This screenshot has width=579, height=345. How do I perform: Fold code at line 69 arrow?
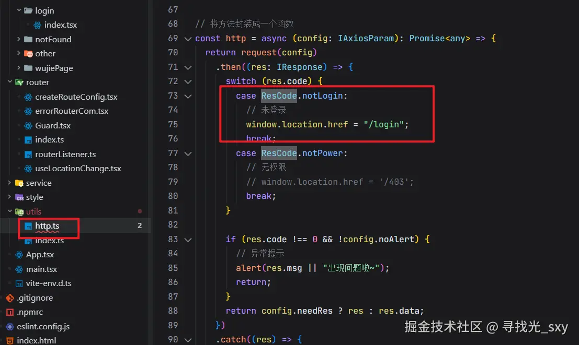point(188,39)
